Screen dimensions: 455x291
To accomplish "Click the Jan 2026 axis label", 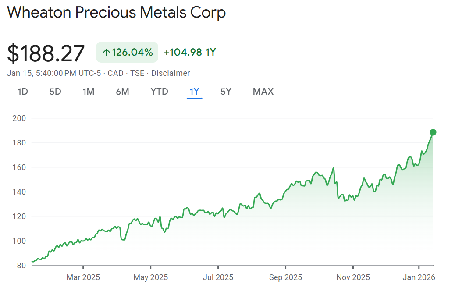I will 419,277.
